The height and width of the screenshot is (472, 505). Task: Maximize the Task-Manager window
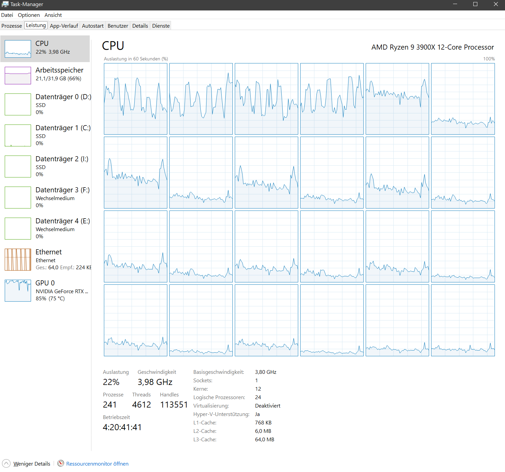pos(475,4)
